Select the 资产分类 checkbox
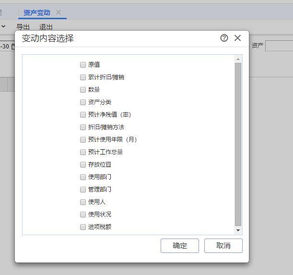 (83, 102)
